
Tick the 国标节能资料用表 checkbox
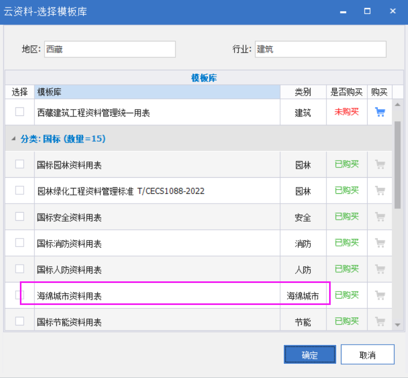[19, 321]
